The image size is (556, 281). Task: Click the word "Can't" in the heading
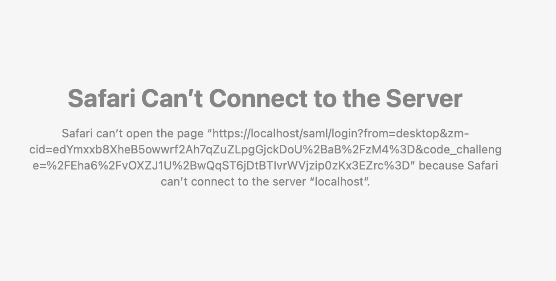tap(172, 99)
